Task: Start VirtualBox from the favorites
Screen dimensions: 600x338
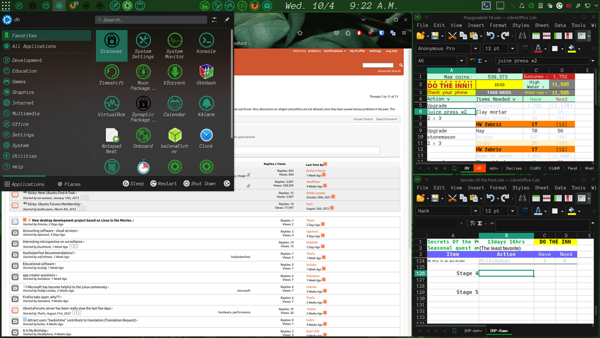Action: [111, 108]
